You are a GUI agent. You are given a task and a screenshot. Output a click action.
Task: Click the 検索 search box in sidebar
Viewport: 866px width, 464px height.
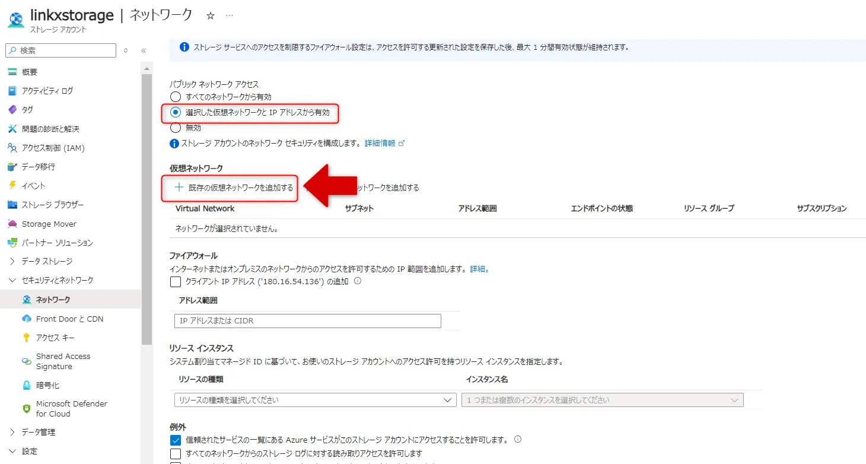[x=61, y=50]
